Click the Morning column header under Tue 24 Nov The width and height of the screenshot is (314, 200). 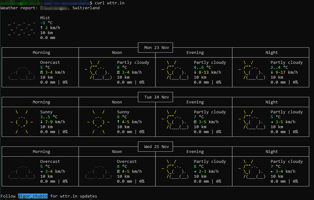point(41,102)
